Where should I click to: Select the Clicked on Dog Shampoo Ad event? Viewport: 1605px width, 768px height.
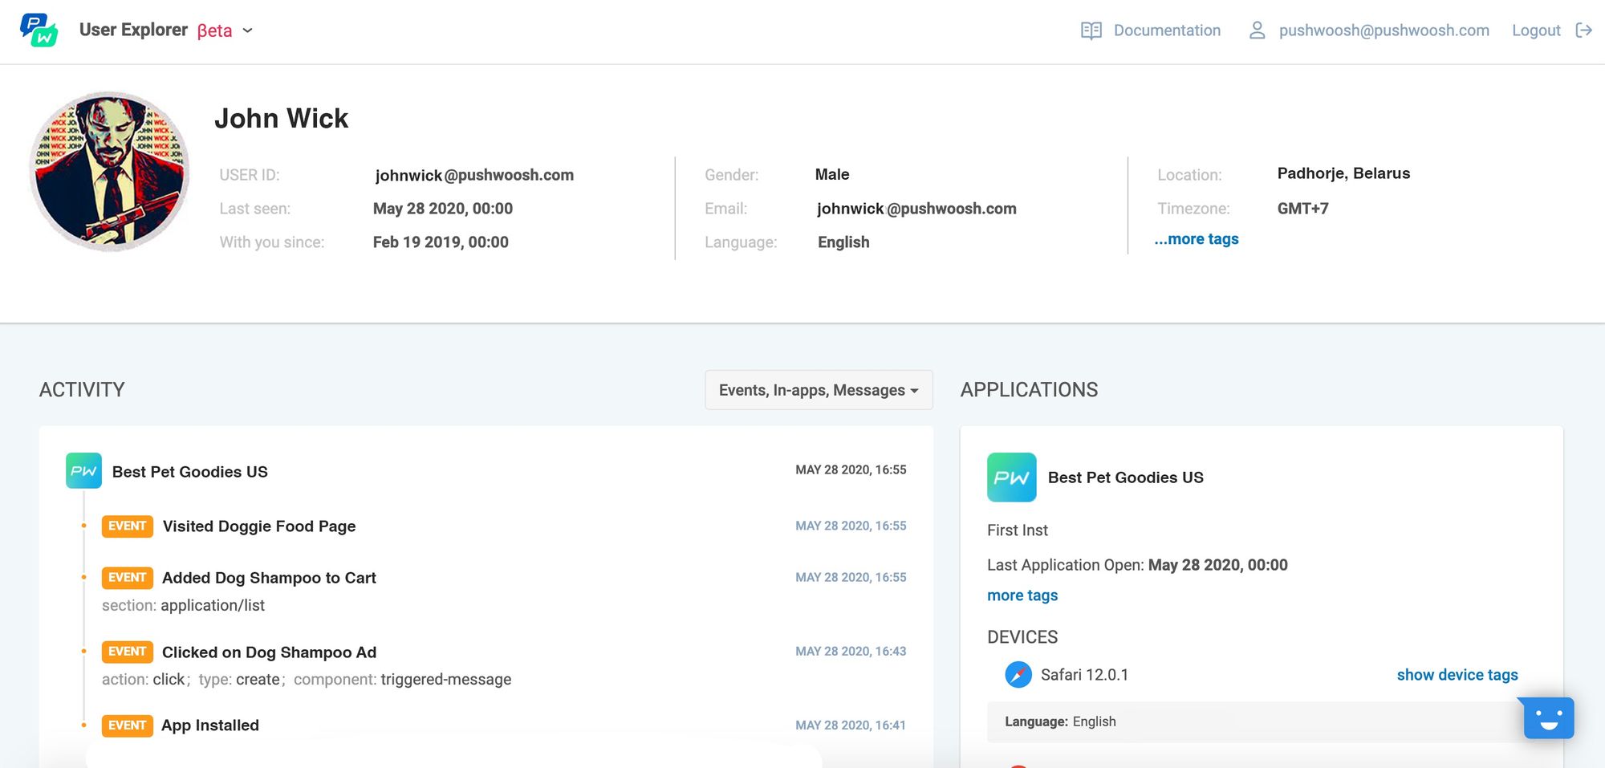(x=269, y=652)
